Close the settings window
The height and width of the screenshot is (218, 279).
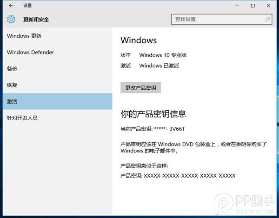coord(268,6)
